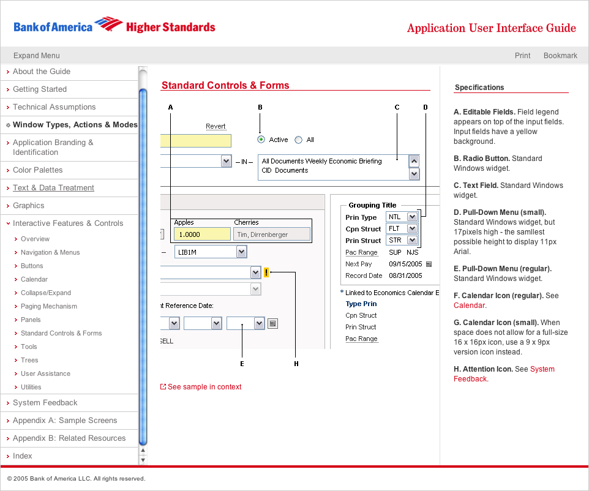This screenshot has height=491, width=589.
Task: Click the Higher Standards logo text
Action: (x=171, y=27)
